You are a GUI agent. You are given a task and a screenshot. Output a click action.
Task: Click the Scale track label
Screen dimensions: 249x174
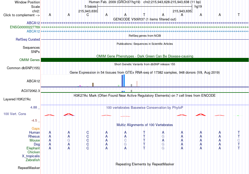click(x=35, y=7)
